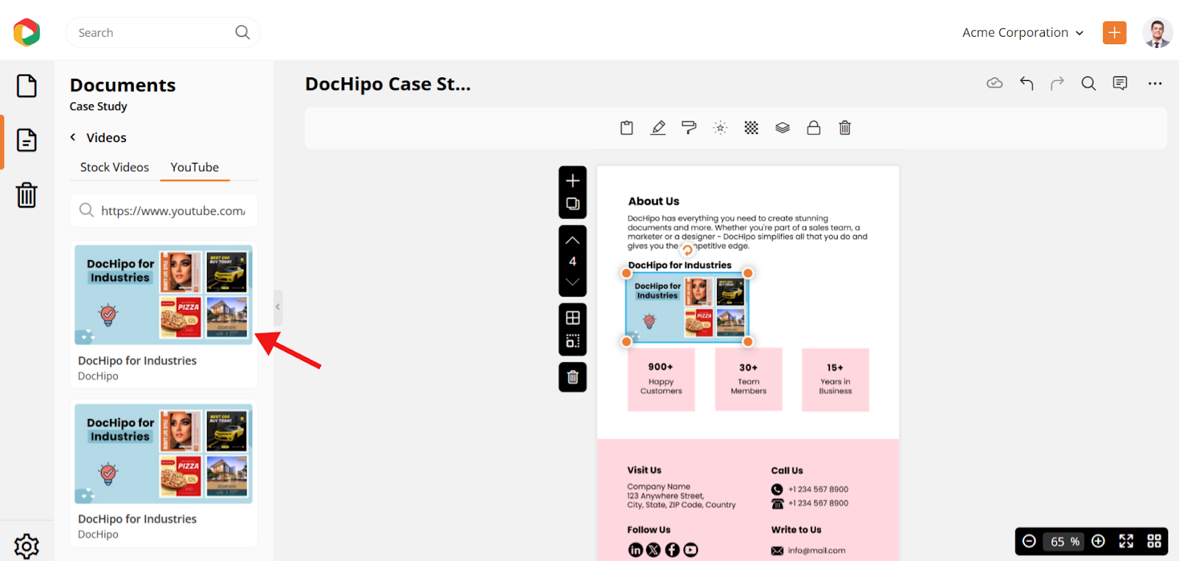The image size is (1179, 561).
Task: Click the 30+ Team Members box
Action: [748, 379]
